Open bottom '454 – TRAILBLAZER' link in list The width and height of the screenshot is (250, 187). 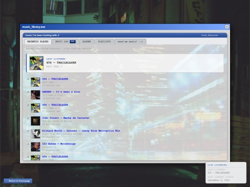[x=55, y=157]
